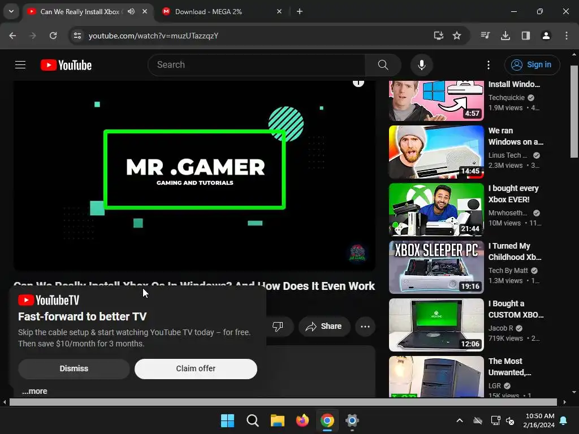Image resolution: width=579 pixels, height=434 pixels.
Task: Click the channel watermark in the player
Action: click(x=357, y=253)
